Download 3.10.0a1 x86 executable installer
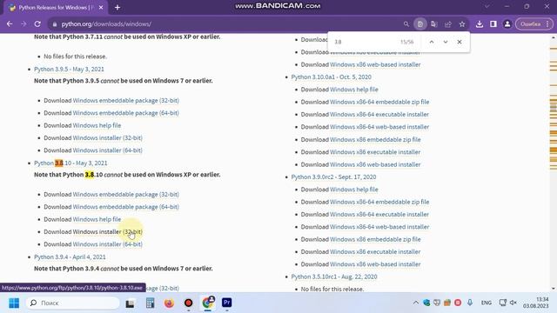This screenshot has height=313, width=557. point(375,152)
